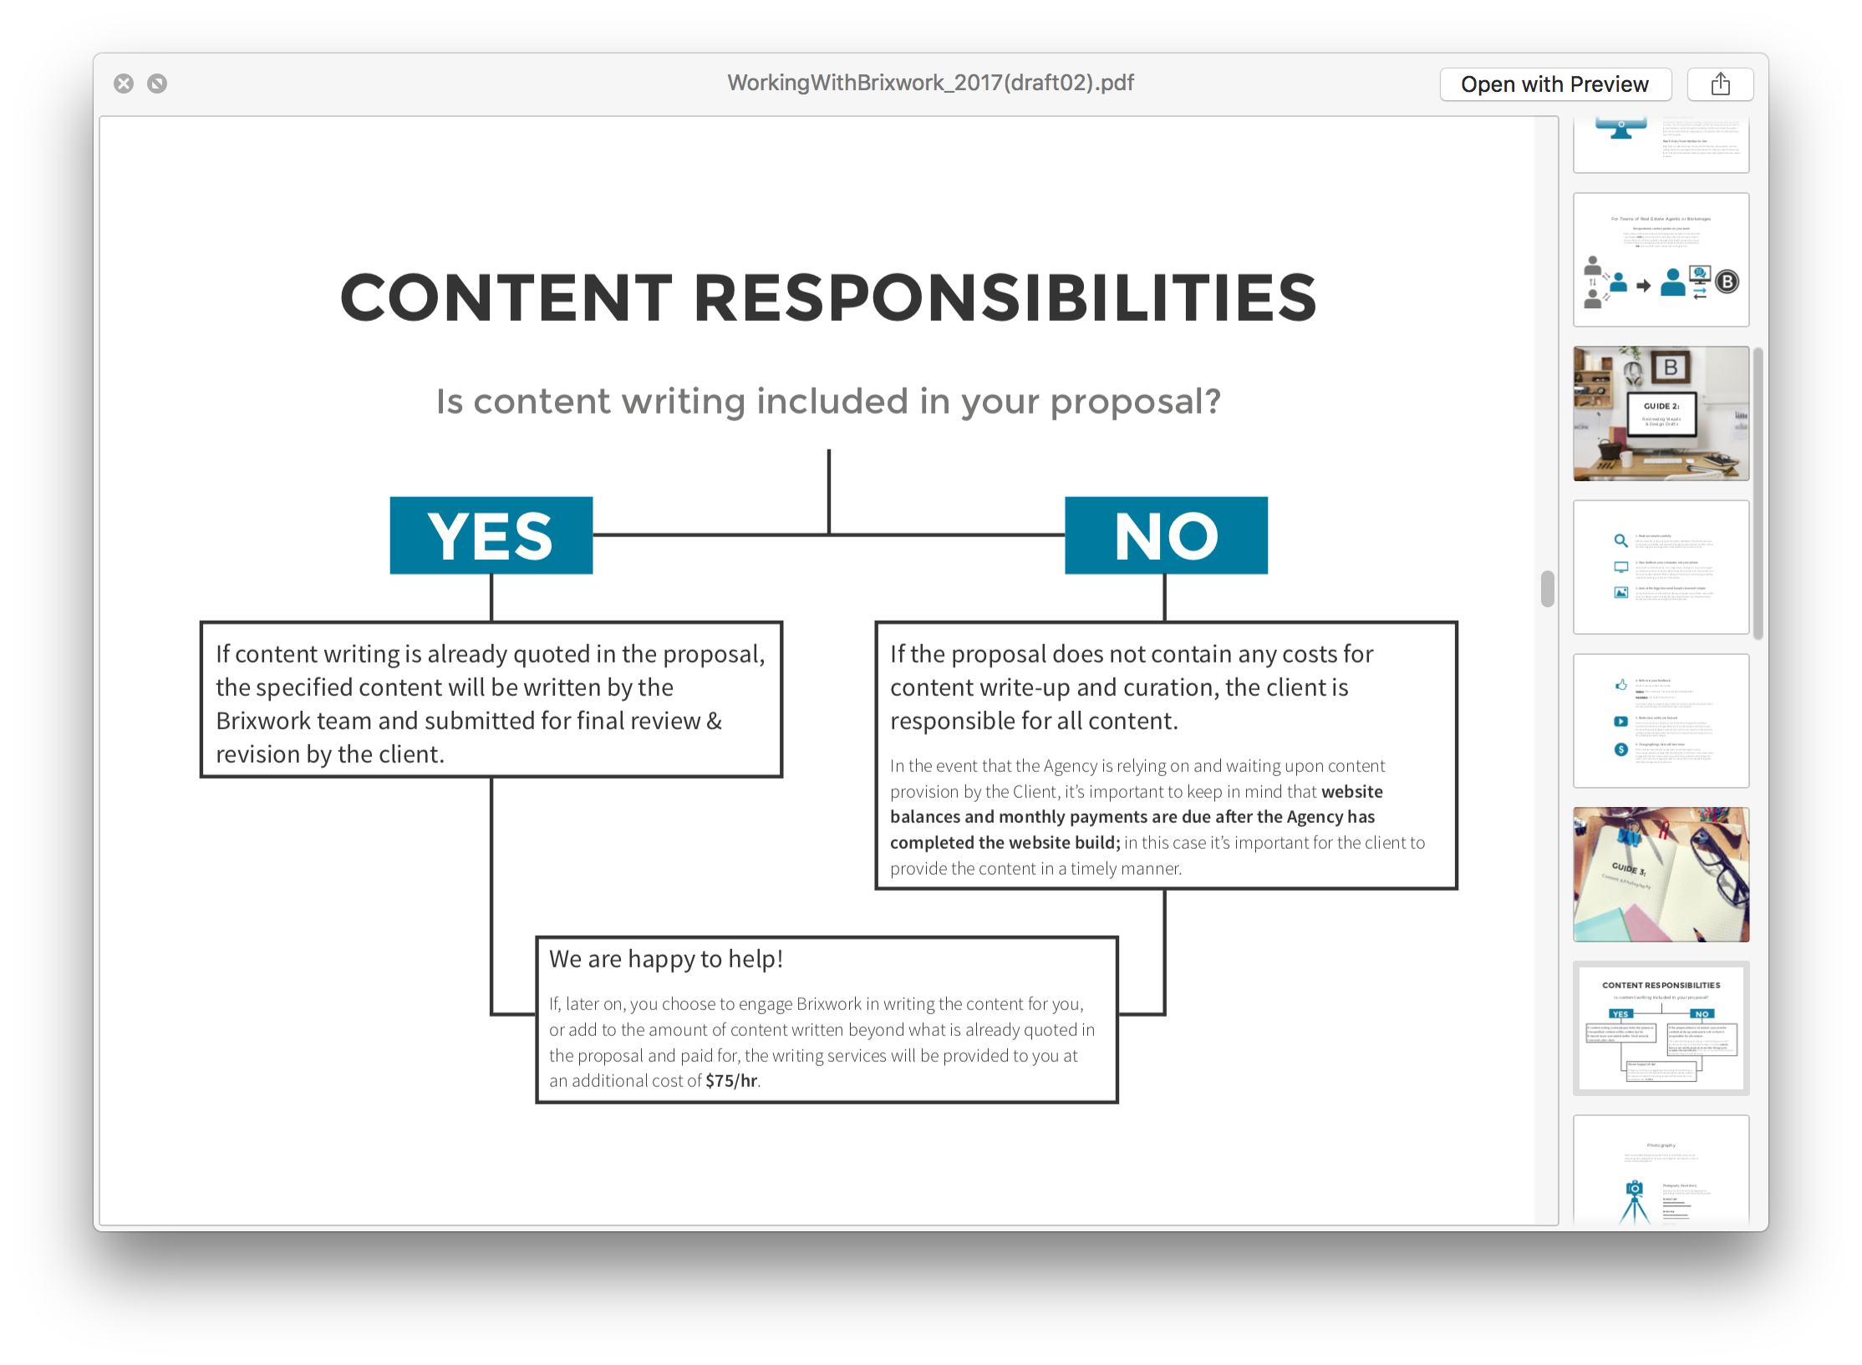Click the Share icon button
Image resolution: width=1862 pixels, height=1365 pixels.
point(1720,84)
